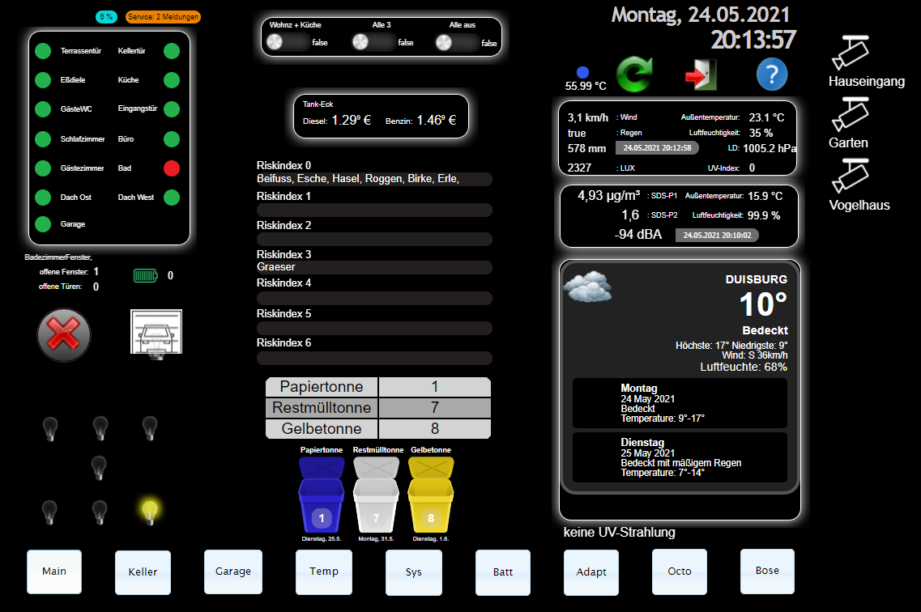
Task: Click the green battery icon
Action: pyautogui.click(x=145, y=275)
